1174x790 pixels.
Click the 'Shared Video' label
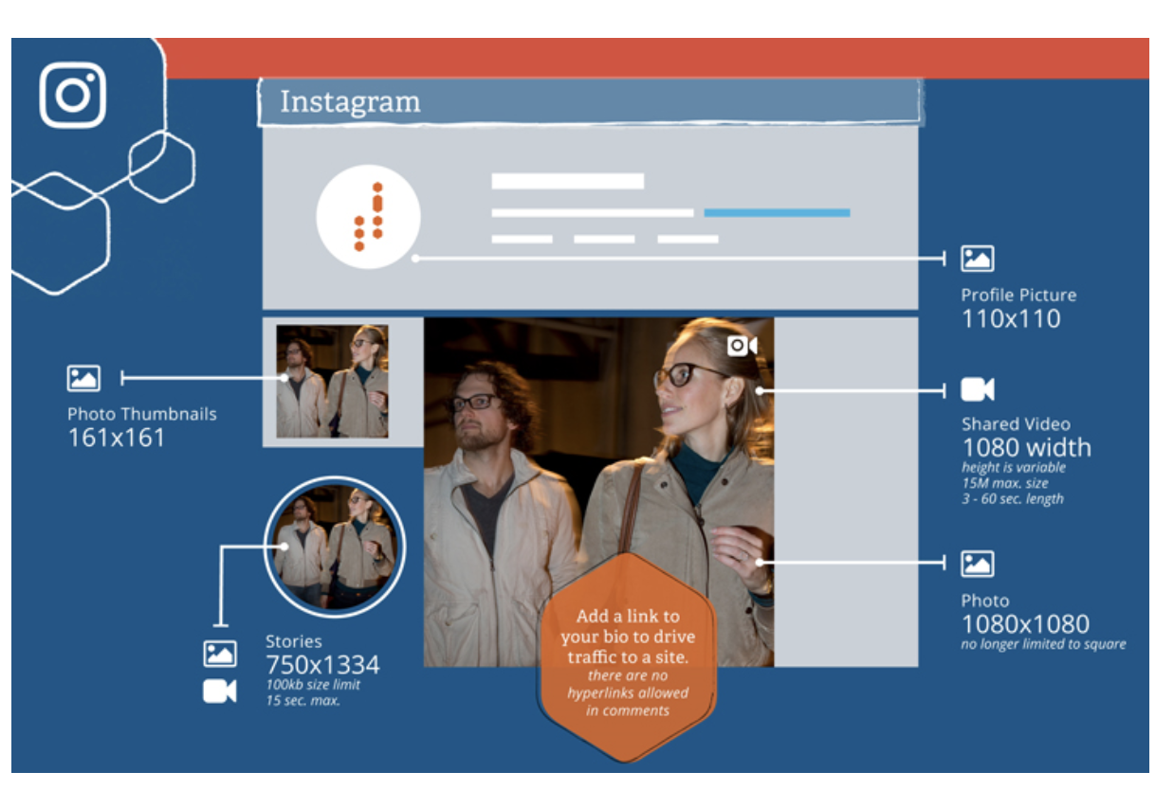pos(1015,424)
